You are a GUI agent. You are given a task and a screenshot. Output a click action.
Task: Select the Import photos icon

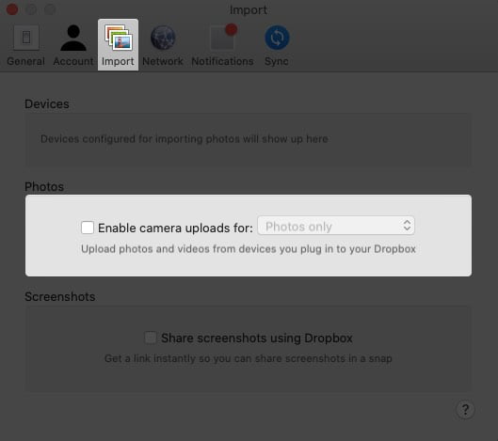click(x=119, y=38)
